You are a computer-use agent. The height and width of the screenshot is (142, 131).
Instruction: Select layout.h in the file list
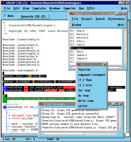tap(96, 58)
